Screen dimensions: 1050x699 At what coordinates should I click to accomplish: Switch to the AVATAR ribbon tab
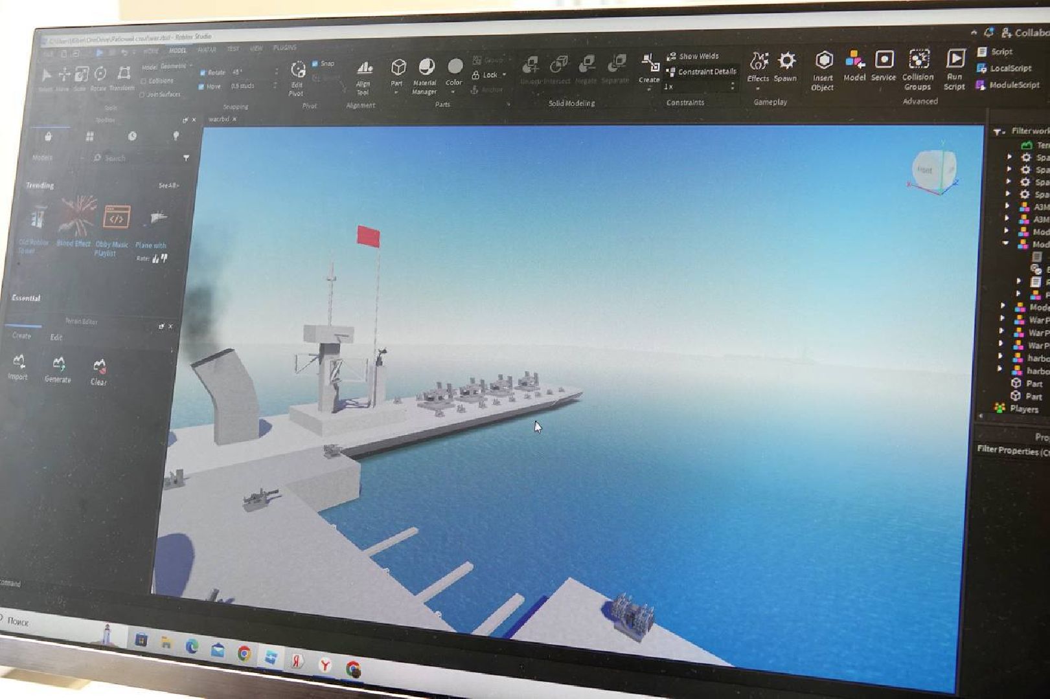(x=207, y=50)
